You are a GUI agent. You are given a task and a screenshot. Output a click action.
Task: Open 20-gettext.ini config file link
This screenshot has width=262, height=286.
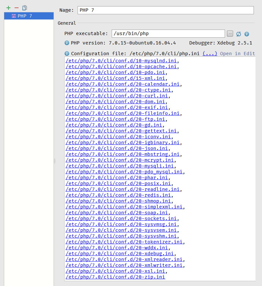pos(121,131)
